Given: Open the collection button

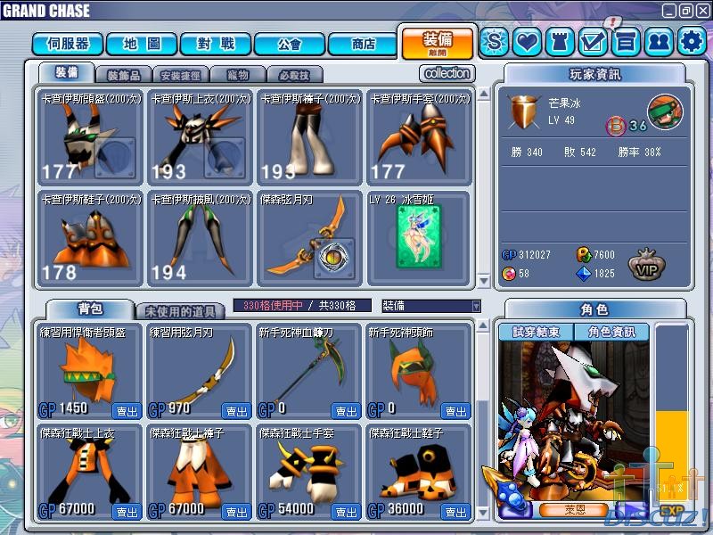Looking at the screenshot, I should (x=447, y=73).
